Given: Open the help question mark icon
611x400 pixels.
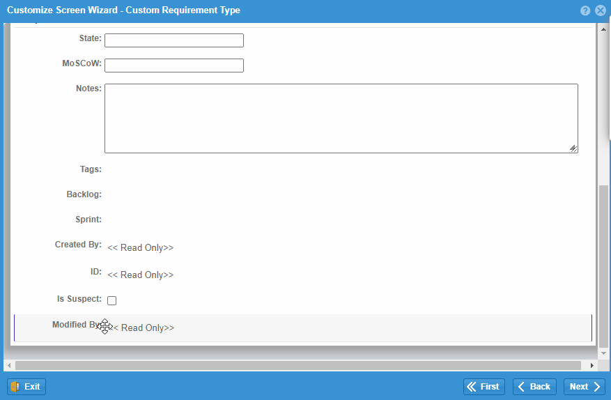Looking at the screenshot, I should pos(585,10).
